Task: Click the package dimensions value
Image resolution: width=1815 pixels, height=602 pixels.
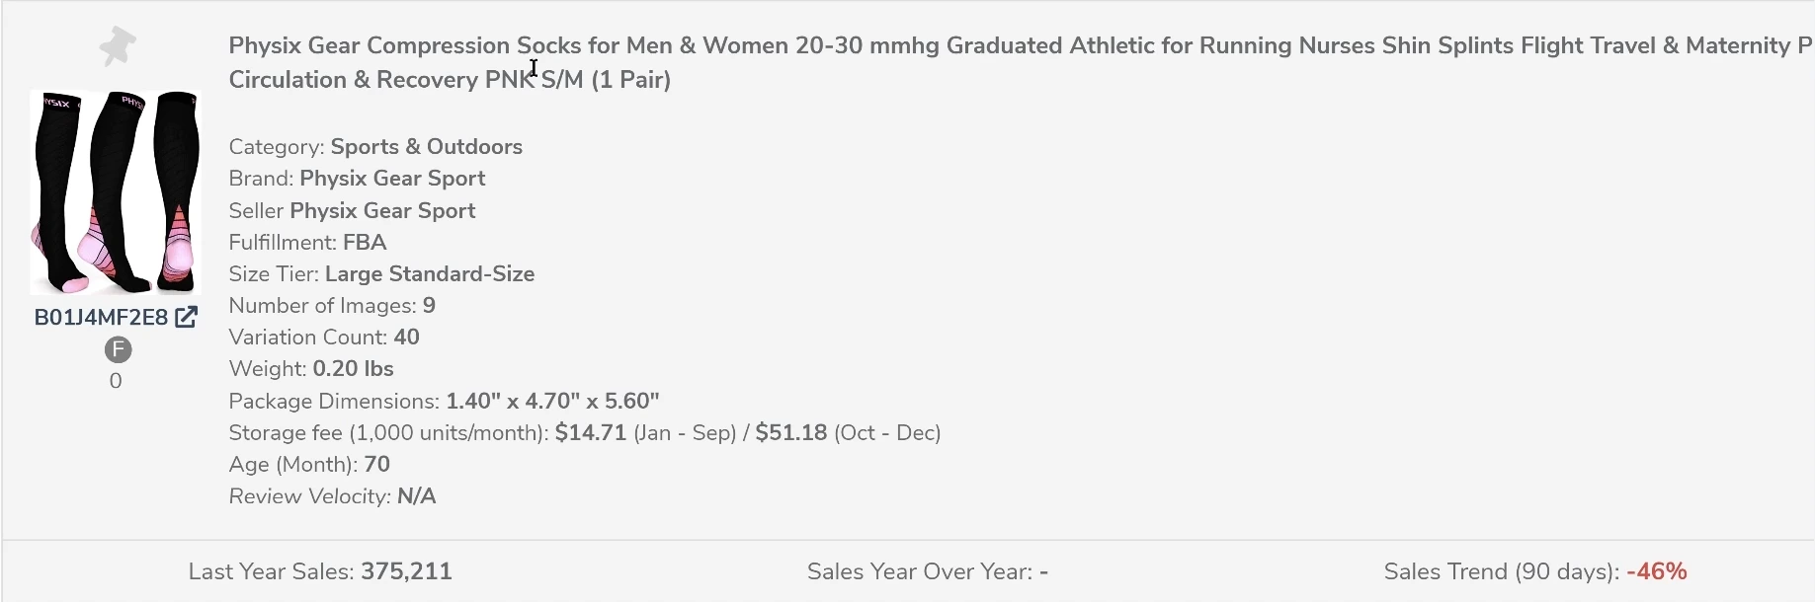Action: (552, 402)
